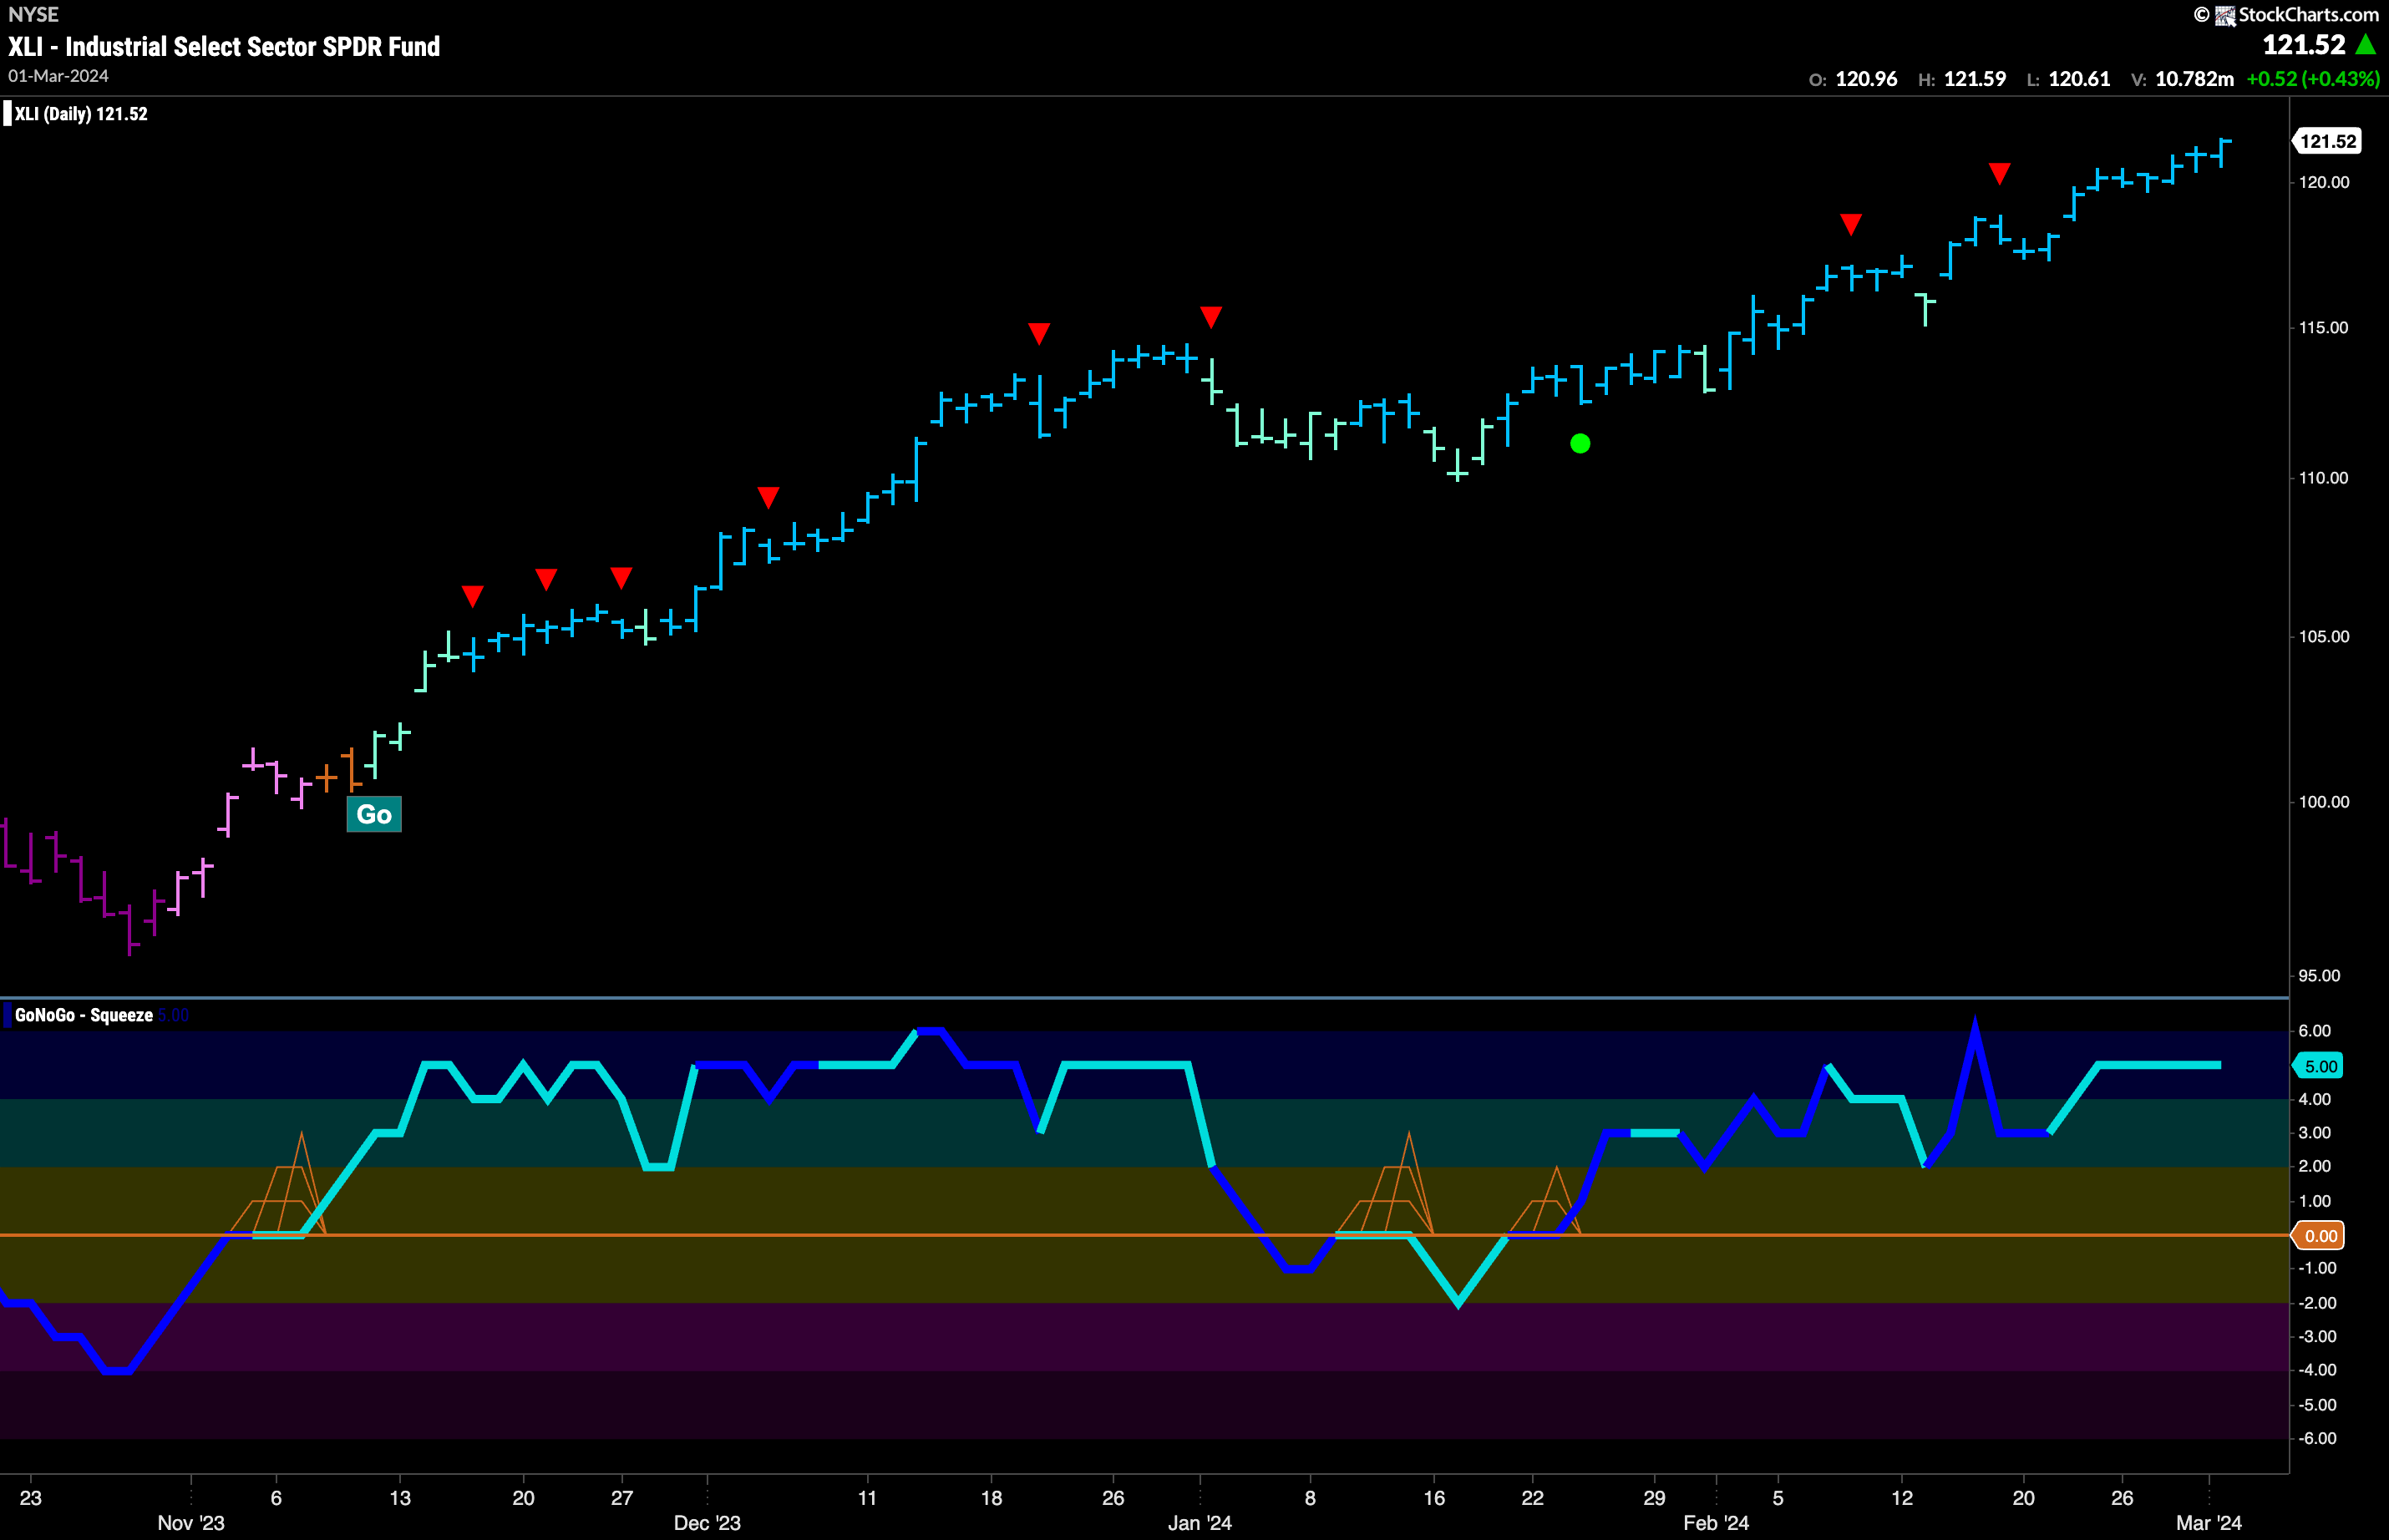This screenshot has width=2389, height=1540.
Task: Click the open value 120.96
Action: (1866, 79)
